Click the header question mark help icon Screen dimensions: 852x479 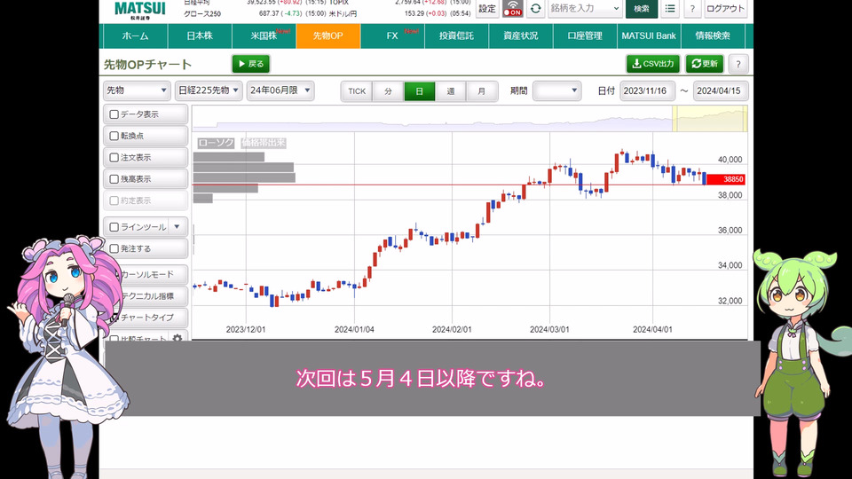pyautogui.click(x=692, y=8)
